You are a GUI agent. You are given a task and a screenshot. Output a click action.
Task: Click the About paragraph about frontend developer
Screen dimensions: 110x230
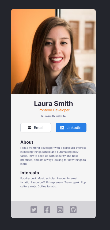pos(53,156)
